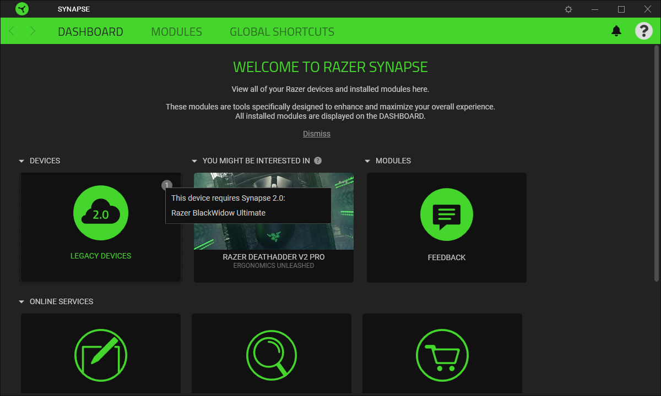Click the Razer logo in title bar
661x396 pixels.
22,9
